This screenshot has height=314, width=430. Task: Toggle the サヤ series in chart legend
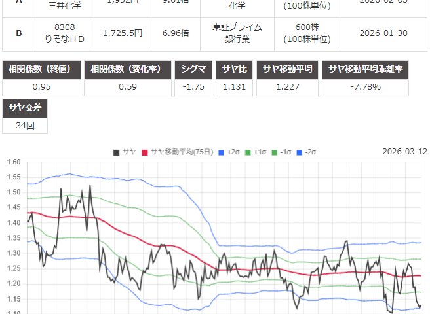click(x=124, y=152)
